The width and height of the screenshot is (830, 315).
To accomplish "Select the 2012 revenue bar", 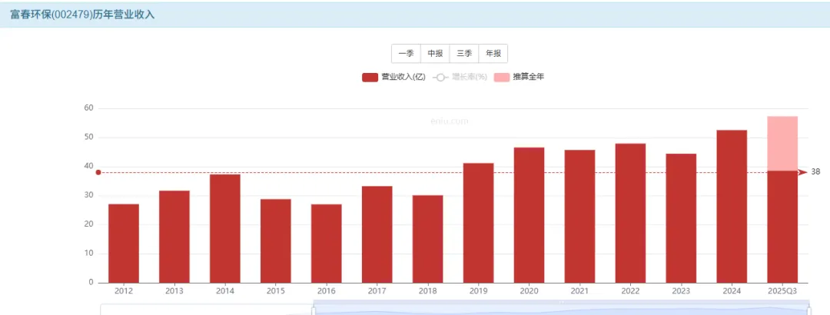I will 124,244.
